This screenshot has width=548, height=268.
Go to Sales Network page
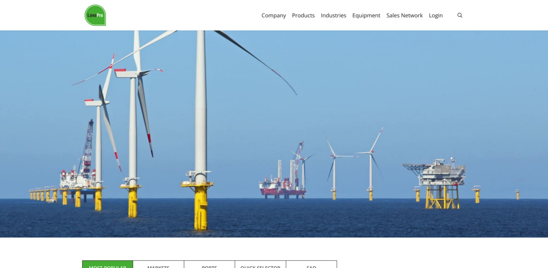404,15
